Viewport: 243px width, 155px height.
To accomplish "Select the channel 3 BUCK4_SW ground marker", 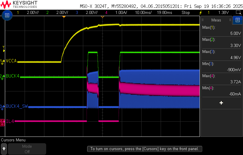I will (x=2, y=107).
